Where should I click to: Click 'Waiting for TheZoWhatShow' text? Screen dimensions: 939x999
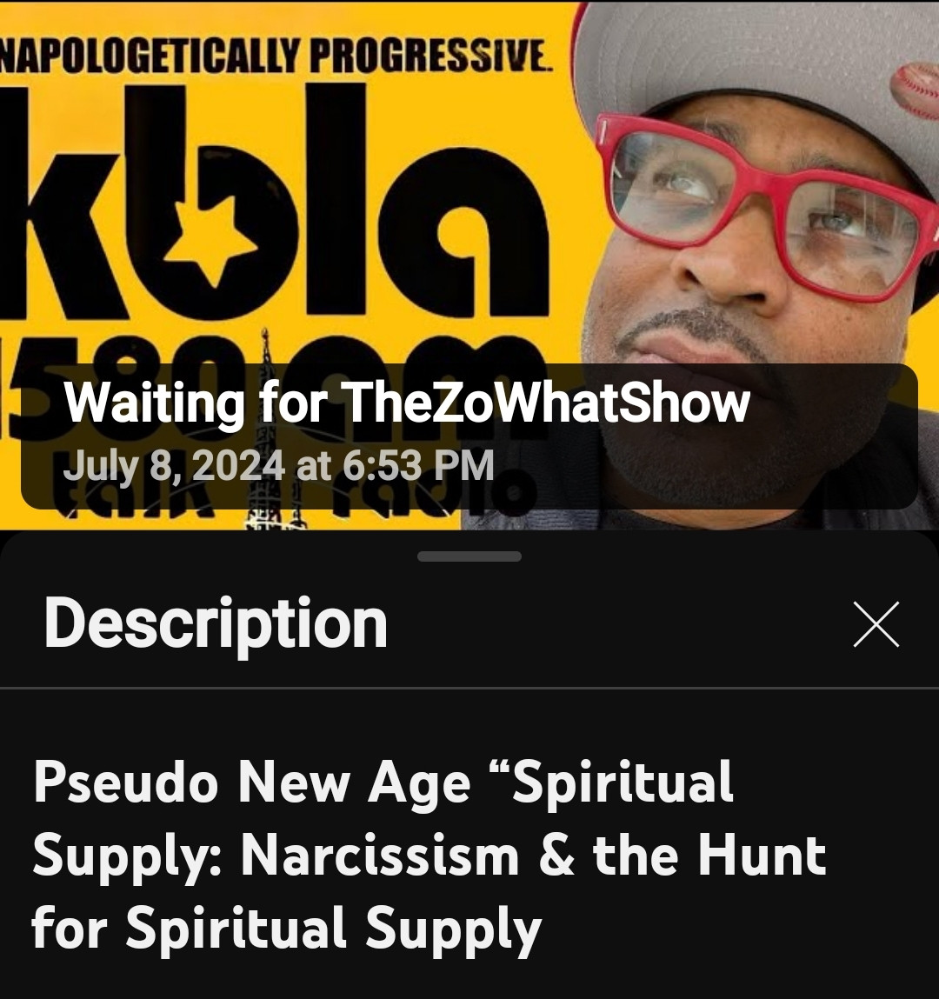click(x=407, y=403)
